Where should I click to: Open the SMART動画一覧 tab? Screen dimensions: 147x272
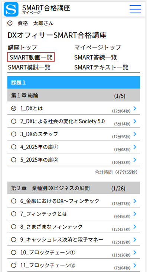(31, 57)
